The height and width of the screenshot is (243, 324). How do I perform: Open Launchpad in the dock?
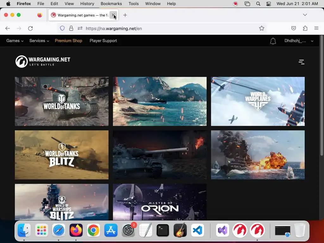pos(41,230)
